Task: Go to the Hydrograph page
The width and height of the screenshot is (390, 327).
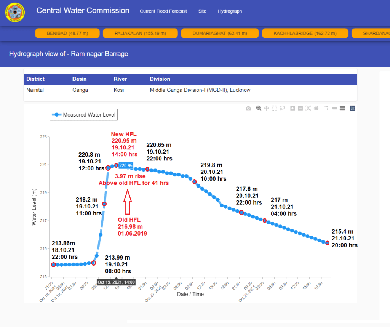Action: pyautogui.click(x=230, y=11)
